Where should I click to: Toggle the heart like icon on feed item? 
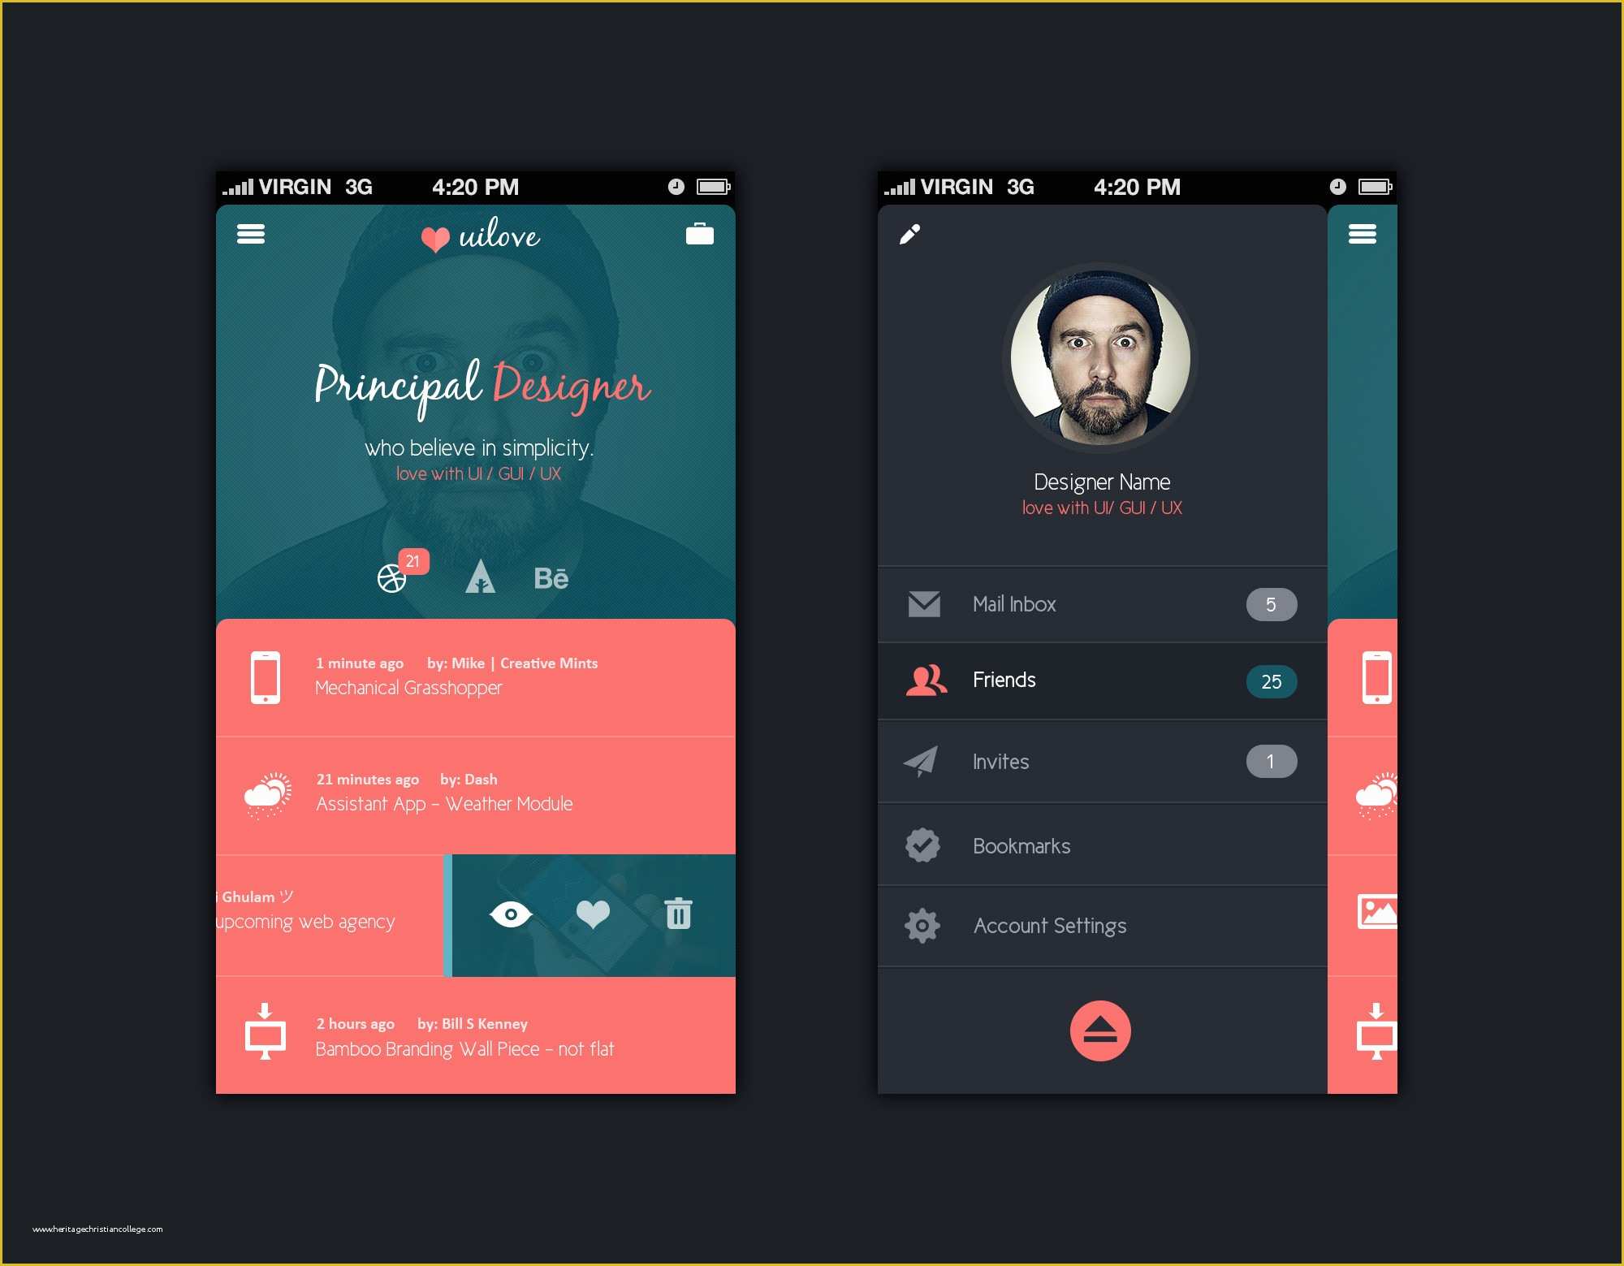tap(590, 914)
